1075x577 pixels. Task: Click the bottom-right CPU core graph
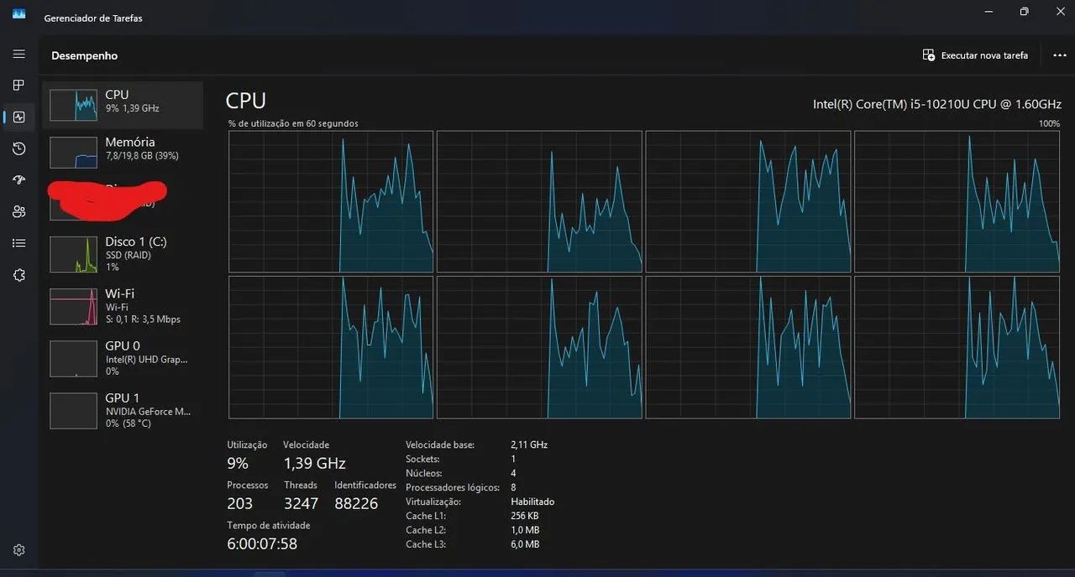pyautogui.click(x=957, y=347)
